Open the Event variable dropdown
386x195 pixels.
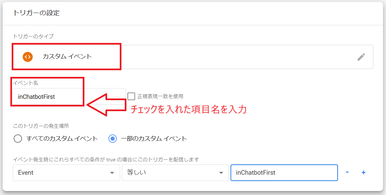tap(66, 173)
